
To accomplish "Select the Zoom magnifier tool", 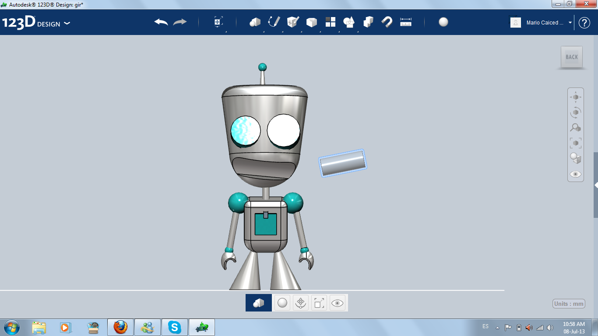I will [576, 127].
